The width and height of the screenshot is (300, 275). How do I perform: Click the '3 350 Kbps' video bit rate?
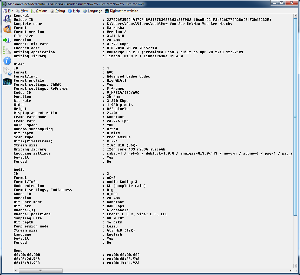pyautogui.click(x=118, y=101)
